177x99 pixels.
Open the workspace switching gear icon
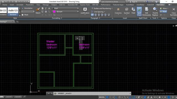tap(160, 97)
